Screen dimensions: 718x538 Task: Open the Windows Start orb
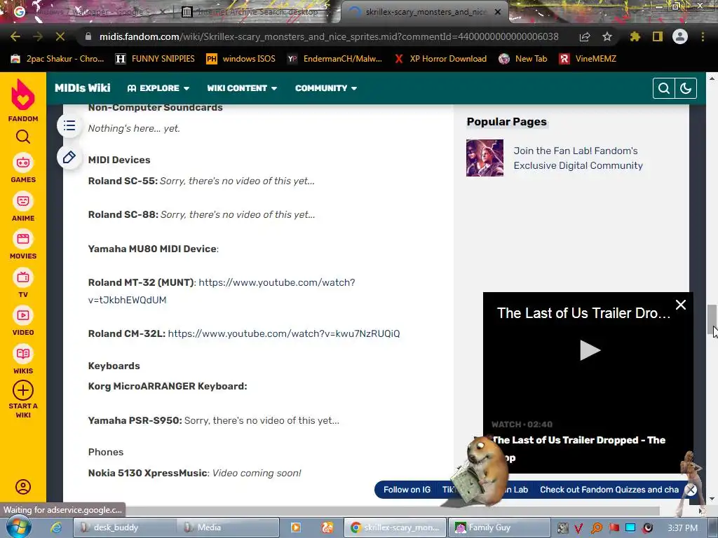coord(18,527)
